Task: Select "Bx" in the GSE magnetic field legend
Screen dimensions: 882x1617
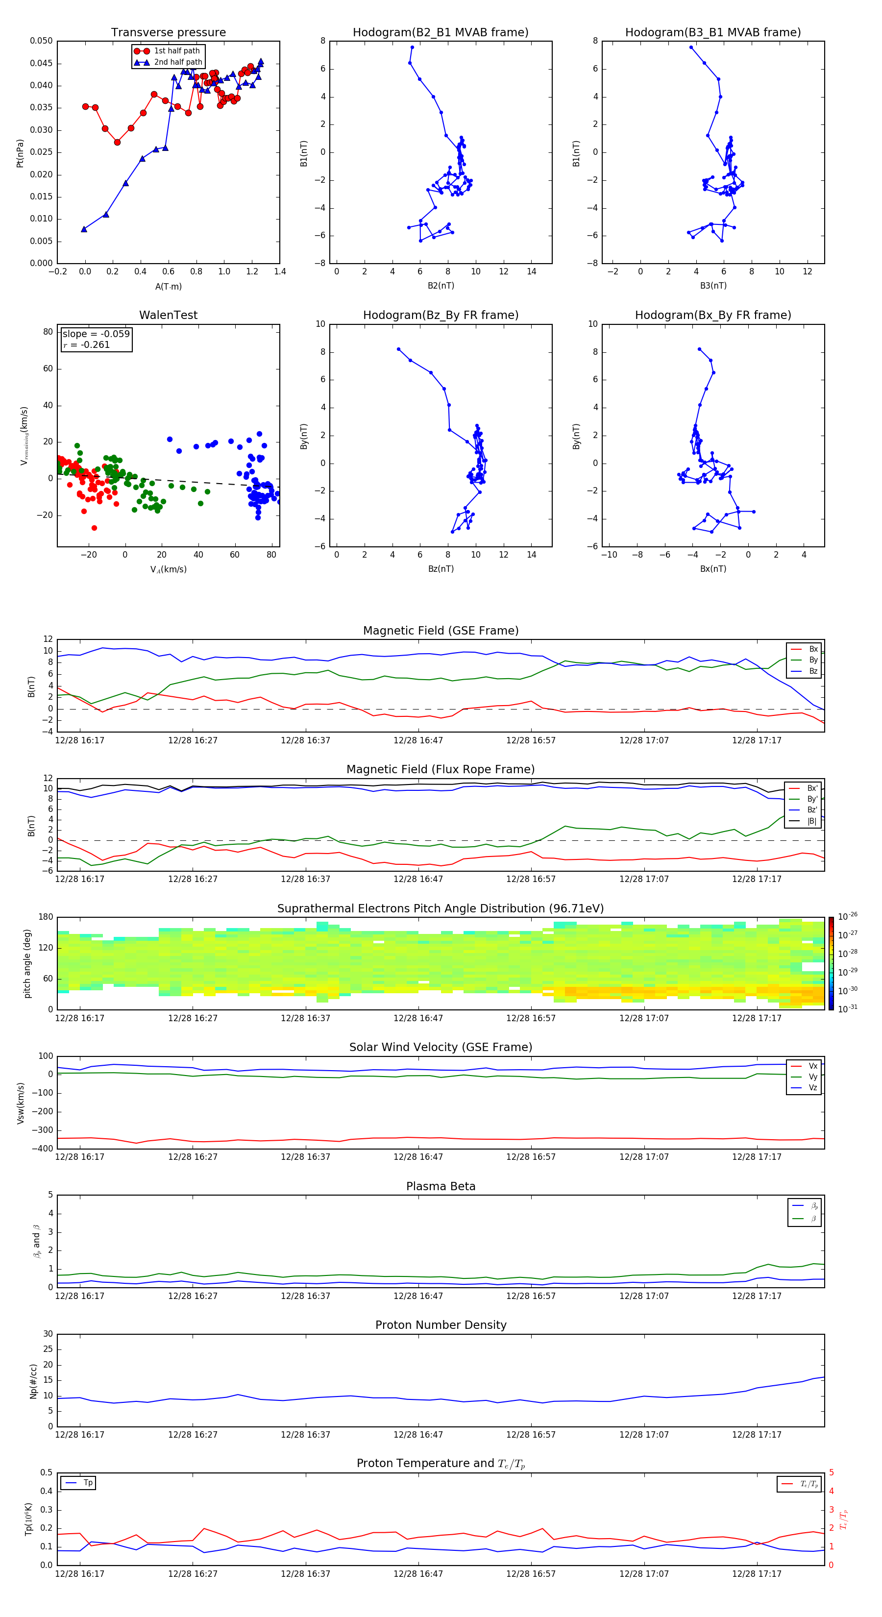Action: 805,649
